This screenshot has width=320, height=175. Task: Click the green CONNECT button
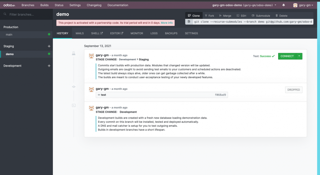(287, 56)
